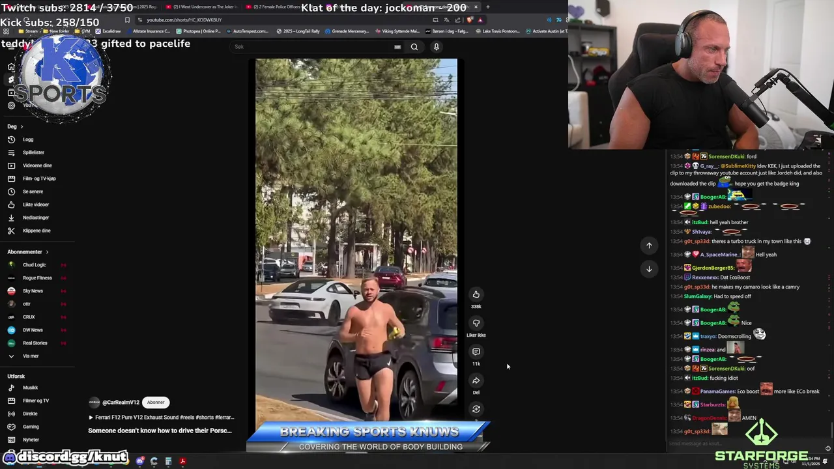The image size is (834, 469).
Task: Open Videoene dine in sidebar
Action: [37, 165]
